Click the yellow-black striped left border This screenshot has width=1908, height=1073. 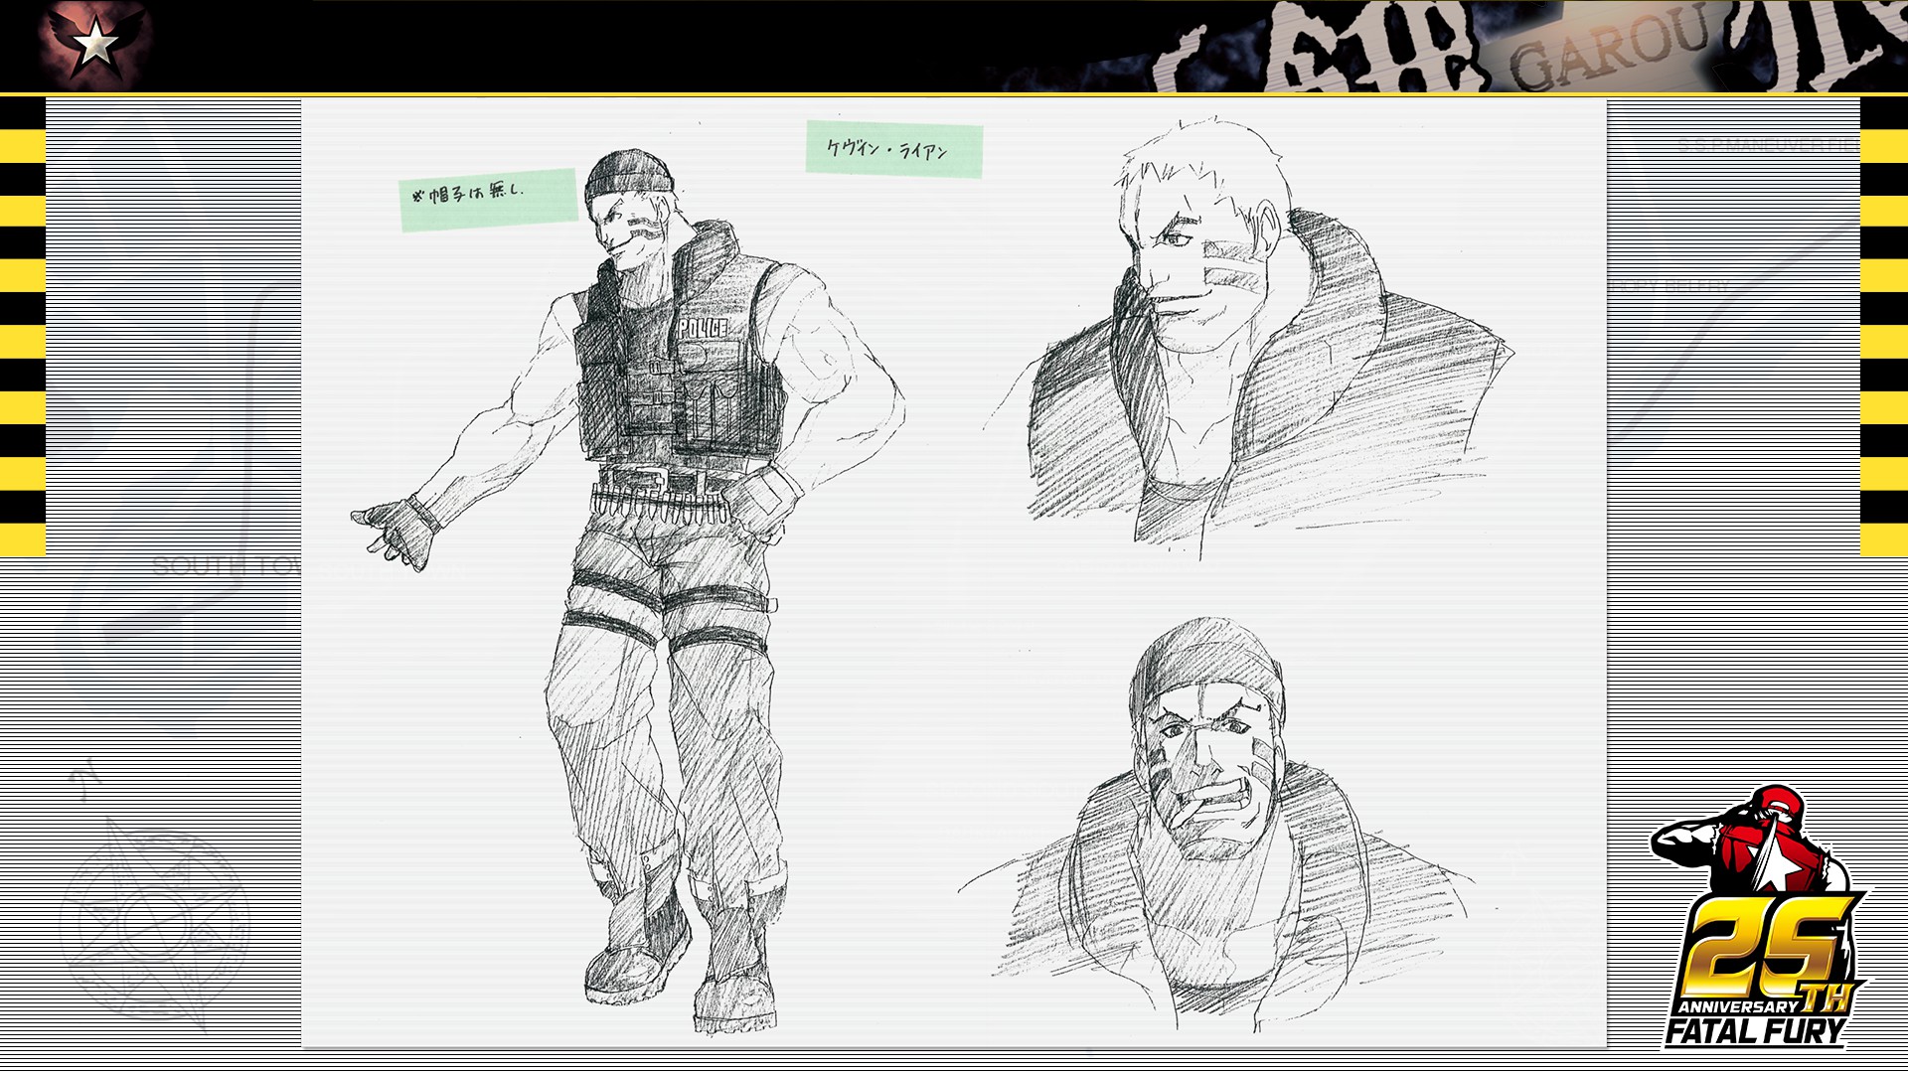tap(22, 328)
